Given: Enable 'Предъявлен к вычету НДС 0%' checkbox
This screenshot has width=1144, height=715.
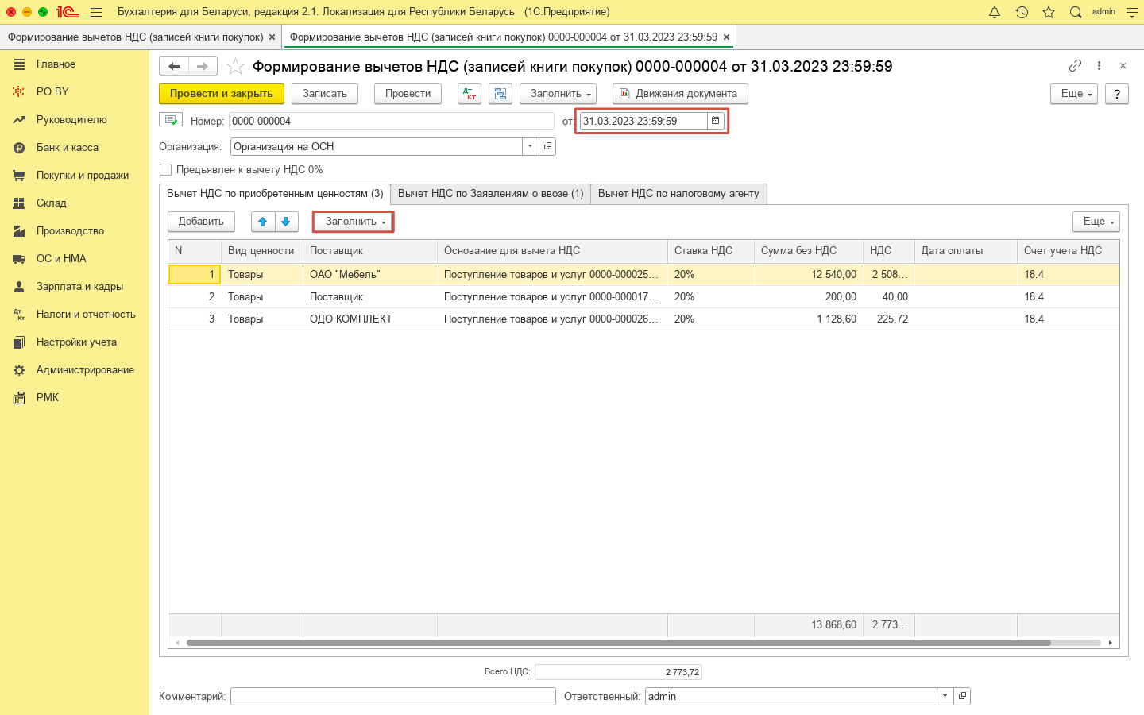Looking at the screenshot, I should click(x=166, y=170).
